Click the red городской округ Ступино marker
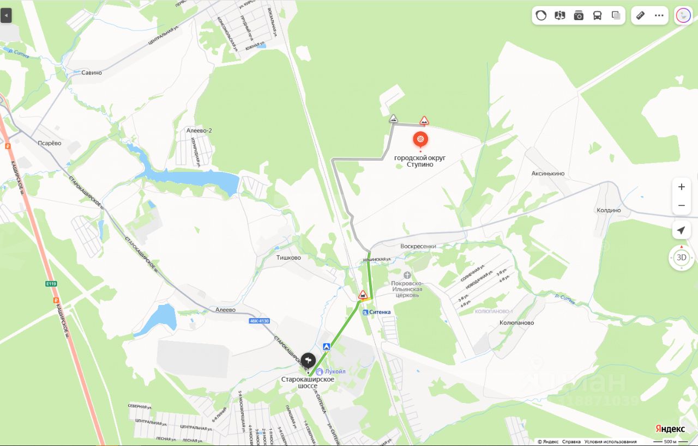 pos(420,140)
